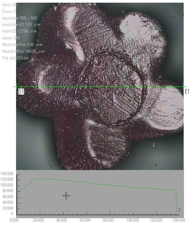Click the E1 end marker label
Image resolution: width=189 pixels, height=234 pixels.
coord(187,92)
